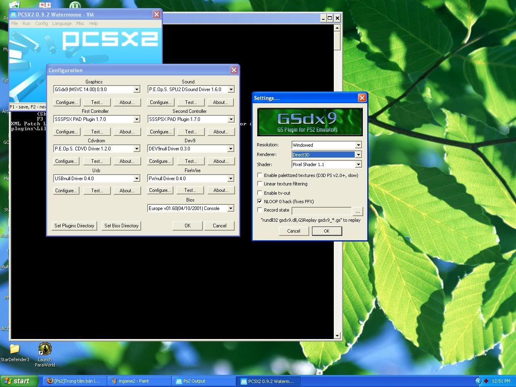The width and height of the screenshot is (516, 387).
Task: Switch to ingame2 - Paint taskbar item
Action: [139, 381]
